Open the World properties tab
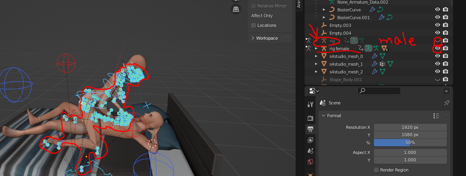Screen dimensions: 466x176 310,162
